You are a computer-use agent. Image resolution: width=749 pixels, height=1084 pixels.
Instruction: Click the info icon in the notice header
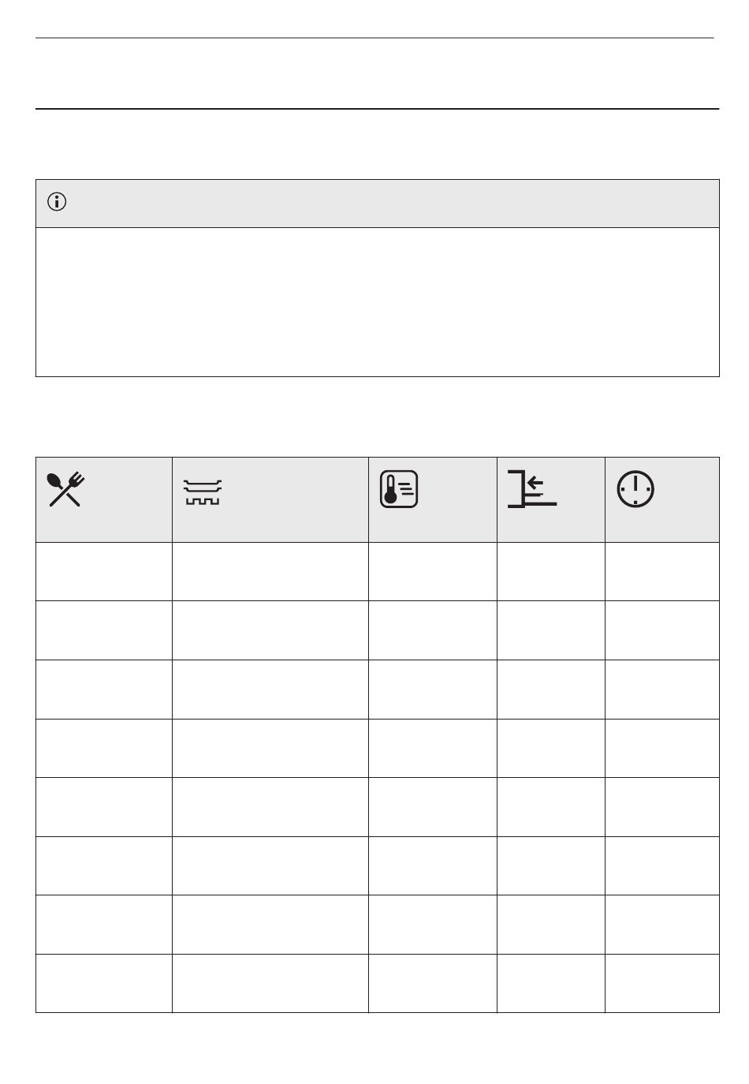(58, 202)
